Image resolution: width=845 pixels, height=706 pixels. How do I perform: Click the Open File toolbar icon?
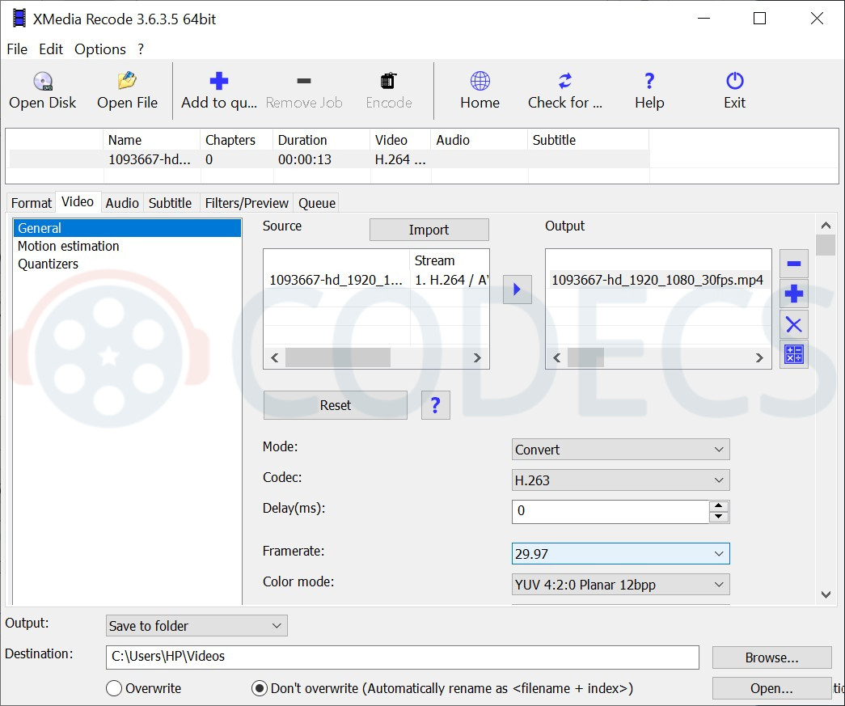click(x=127, y=81)
